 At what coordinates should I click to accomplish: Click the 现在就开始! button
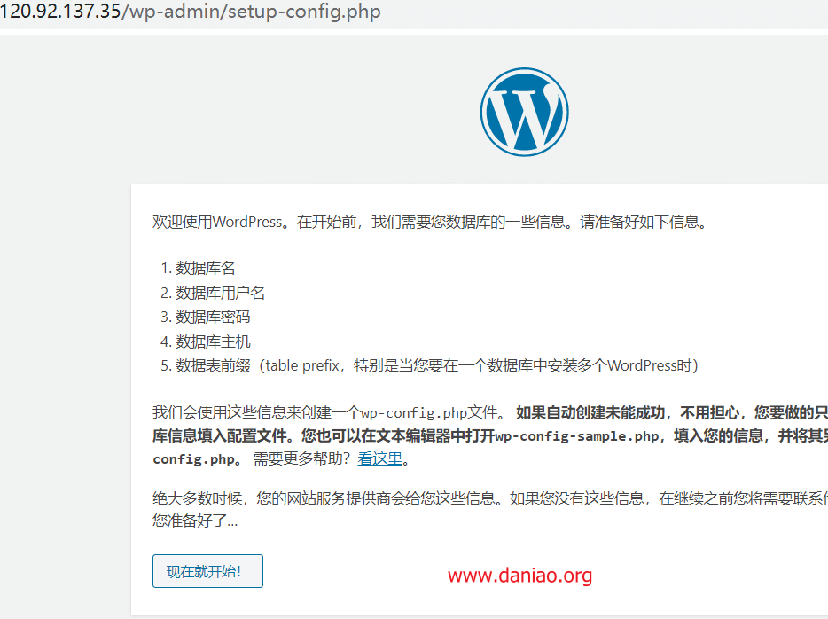pos(207,571)
